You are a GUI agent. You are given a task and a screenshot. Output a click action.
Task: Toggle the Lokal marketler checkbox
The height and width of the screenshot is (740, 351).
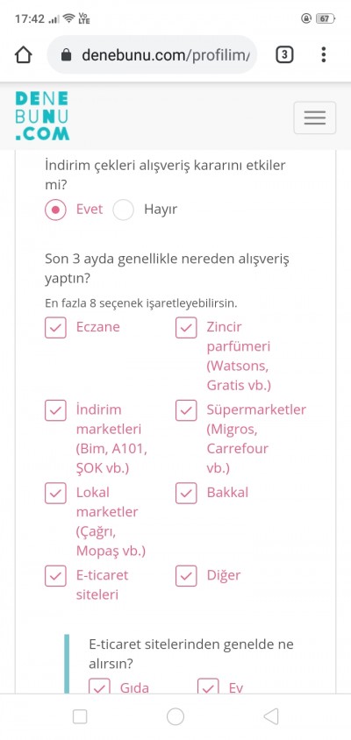(x=55, y=493)
